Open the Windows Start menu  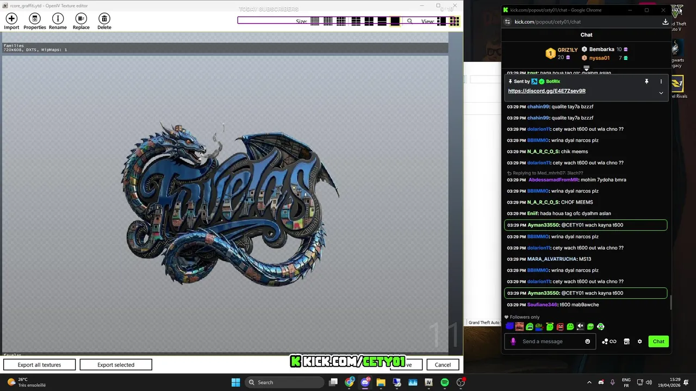(235, 382)
